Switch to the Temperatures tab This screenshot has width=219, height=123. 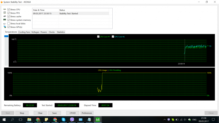tap(11, 32)
